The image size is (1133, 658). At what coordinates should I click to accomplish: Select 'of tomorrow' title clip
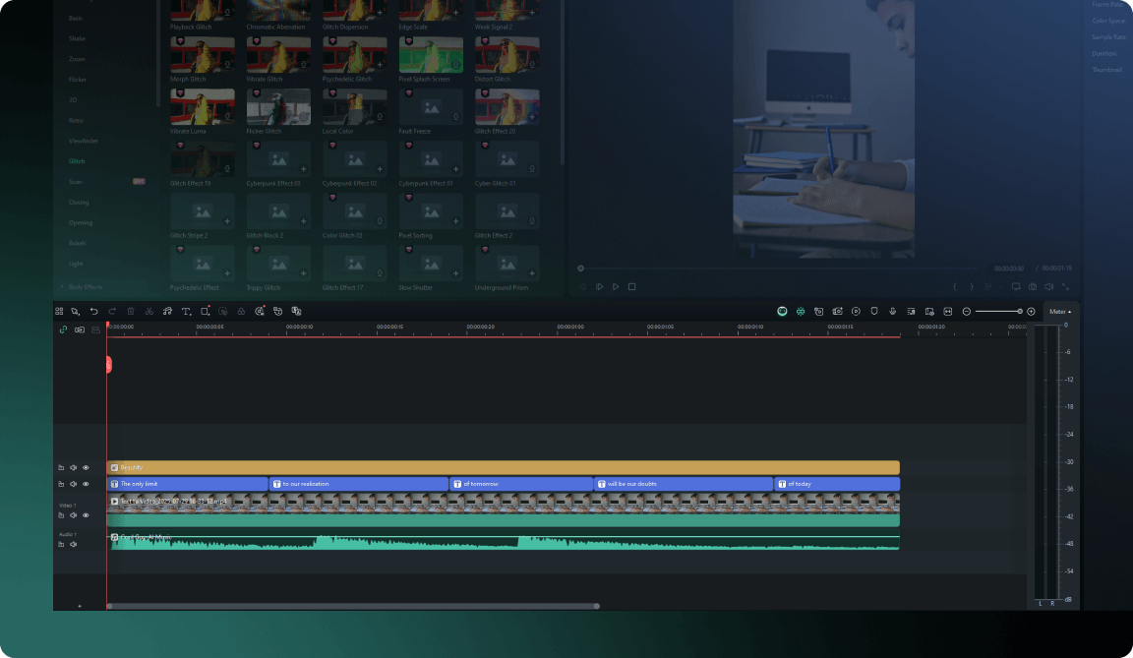(x=521, y=484)
